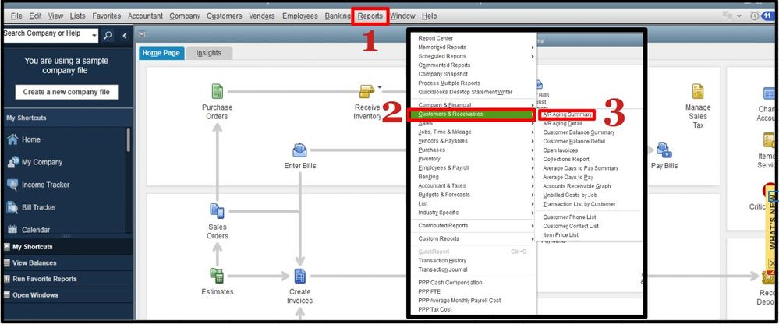This screenshot has width=779, height=324.
Task: Open the Window menu
Action: click(402, 16)
